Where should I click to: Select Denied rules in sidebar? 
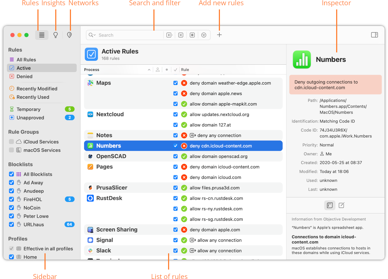(42, 76)
